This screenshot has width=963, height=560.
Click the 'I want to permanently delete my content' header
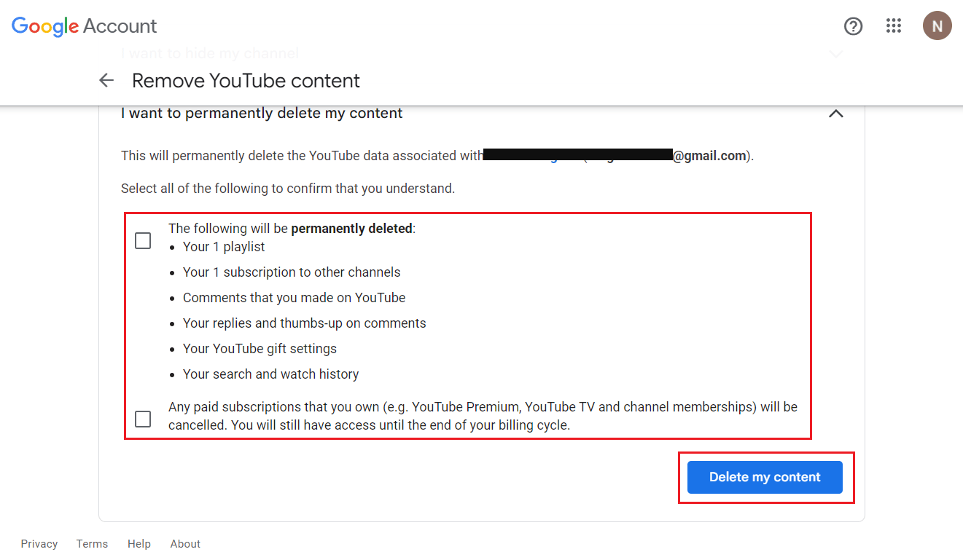click(x=262, y=114)
